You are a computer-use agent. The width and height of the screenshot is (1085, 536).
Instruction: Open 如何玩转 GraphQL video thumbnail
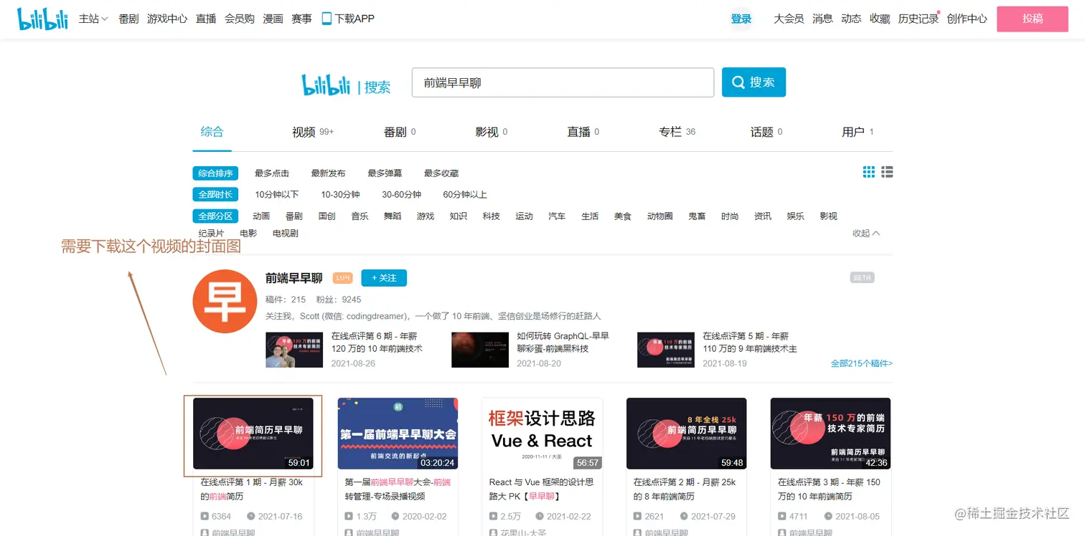[x=480, y=350]
